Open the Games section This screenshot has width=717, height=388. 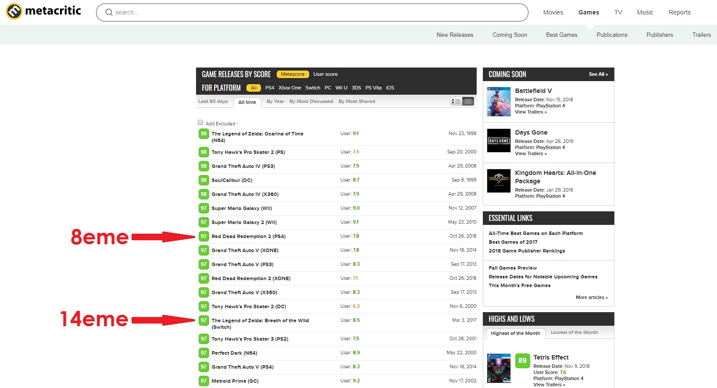click(x=589, y=12)
